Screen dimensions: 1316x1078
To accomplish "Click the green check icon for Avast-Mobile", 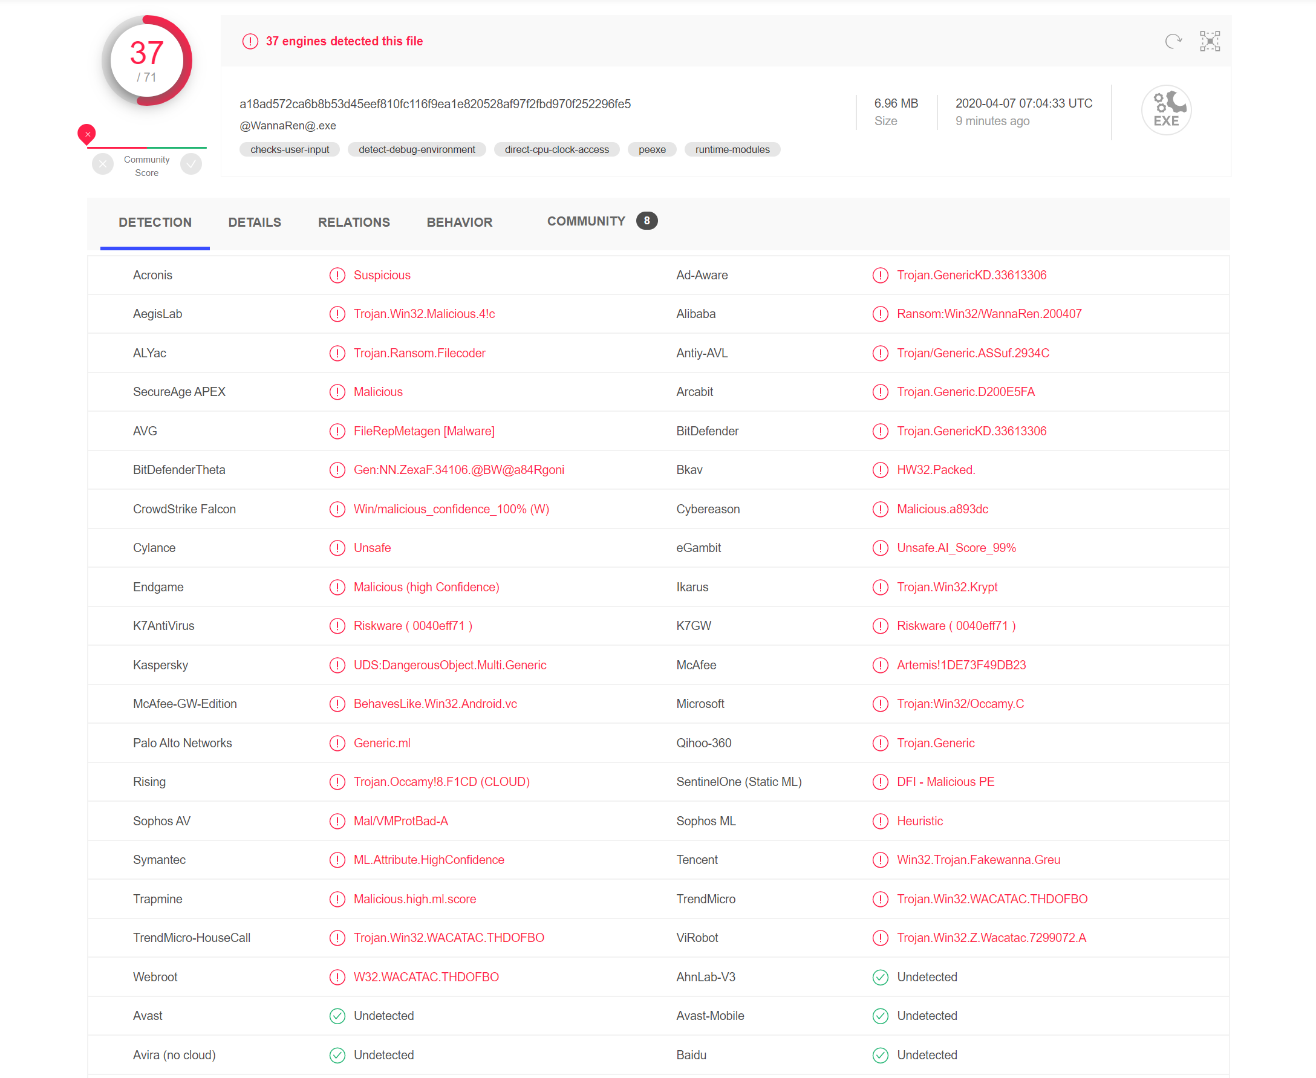I will point(880,1016).
